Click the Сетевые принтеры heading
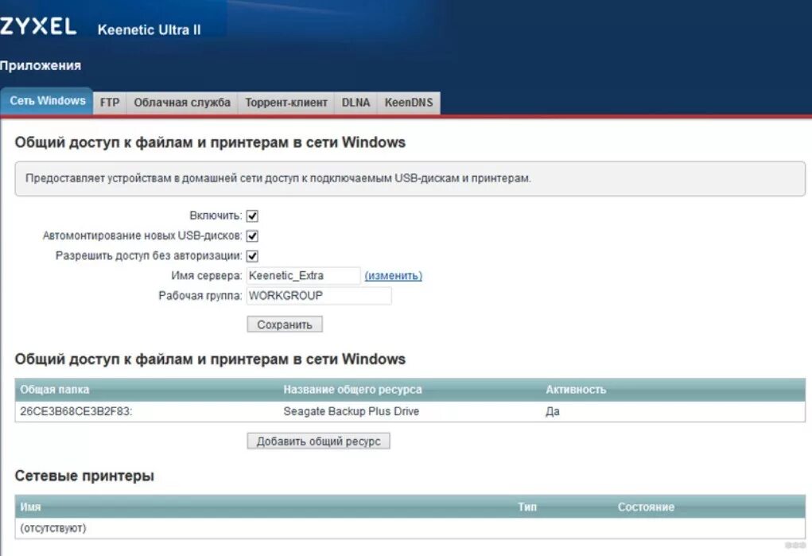 coord(84,476)
